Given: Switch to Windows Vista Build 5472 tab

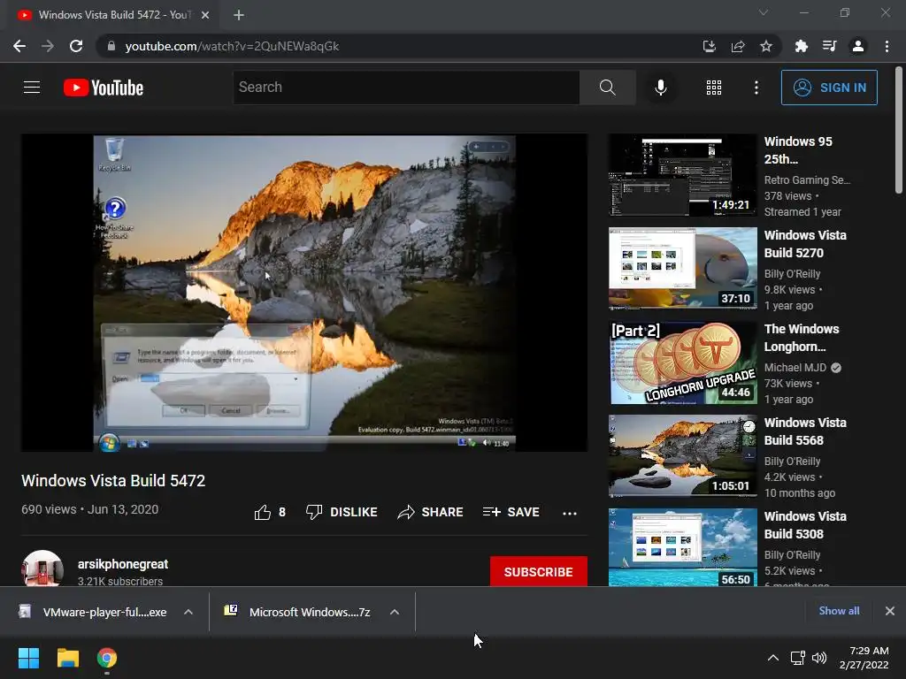Looking at the screenshot, I should 113,15.
